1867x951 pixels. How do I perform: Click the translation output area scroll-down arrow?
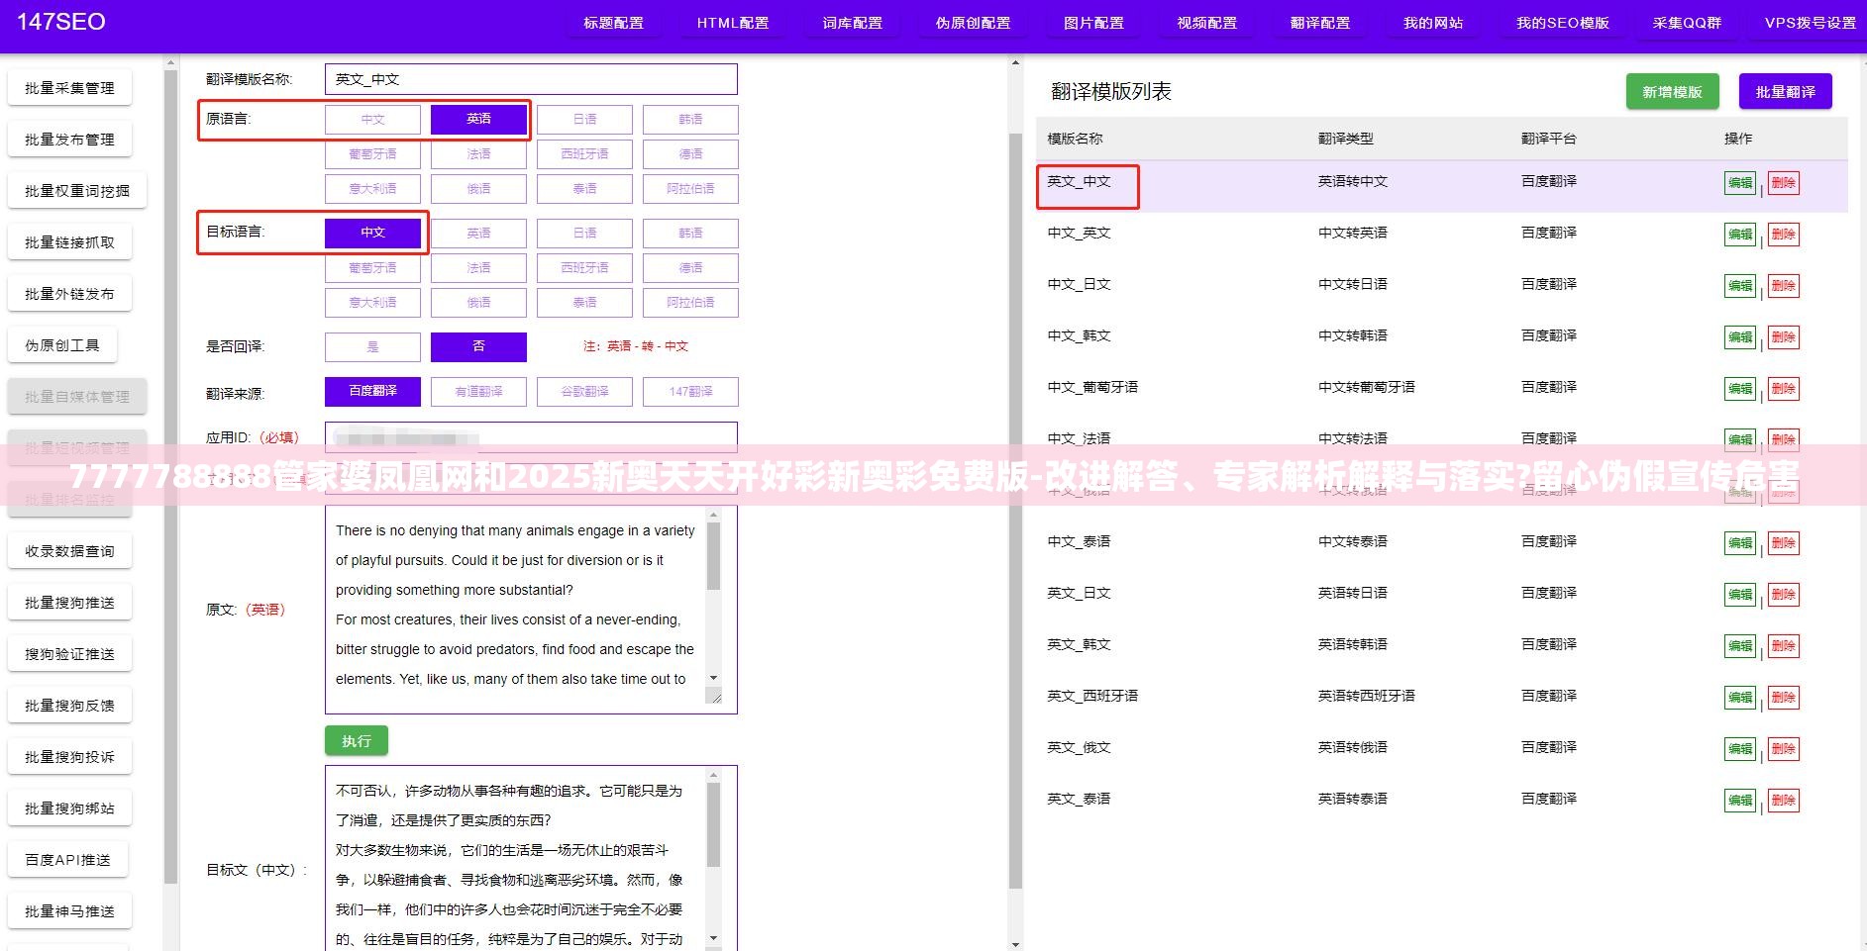[714, 938]
